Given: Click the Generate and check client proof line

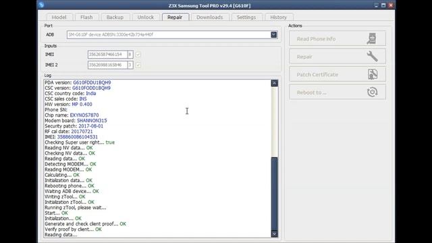Looking at the screenshot, I should tap(86, 224).
